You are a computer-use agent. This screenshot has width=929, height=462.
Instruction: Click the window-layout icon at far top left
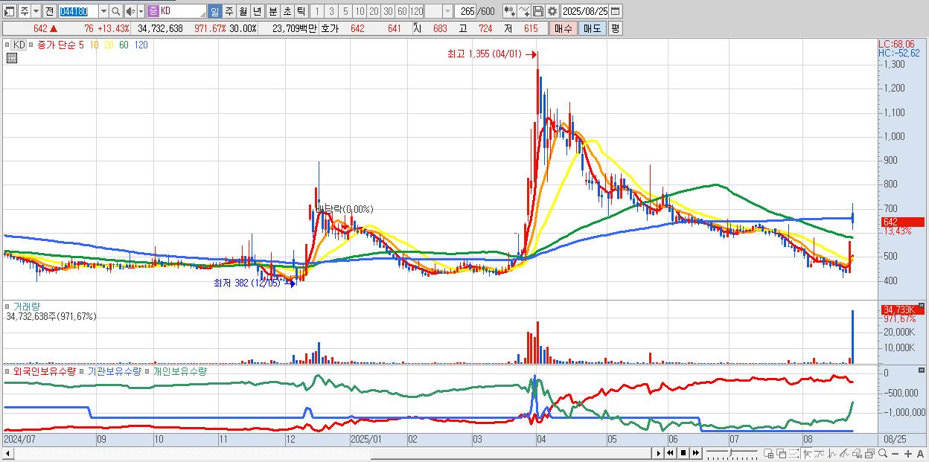pos(9,11)
